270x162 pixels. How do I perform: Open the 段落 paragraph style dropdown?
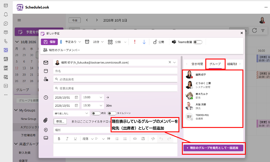(x=88, y=139)
